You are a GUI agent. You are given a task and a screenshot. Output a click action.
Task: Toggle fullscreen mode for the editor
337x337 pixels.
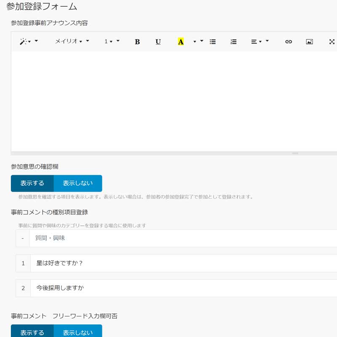coord(331,41)
